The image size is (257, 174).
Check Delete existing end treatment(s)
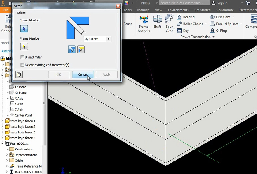click(x=23, y=65)
